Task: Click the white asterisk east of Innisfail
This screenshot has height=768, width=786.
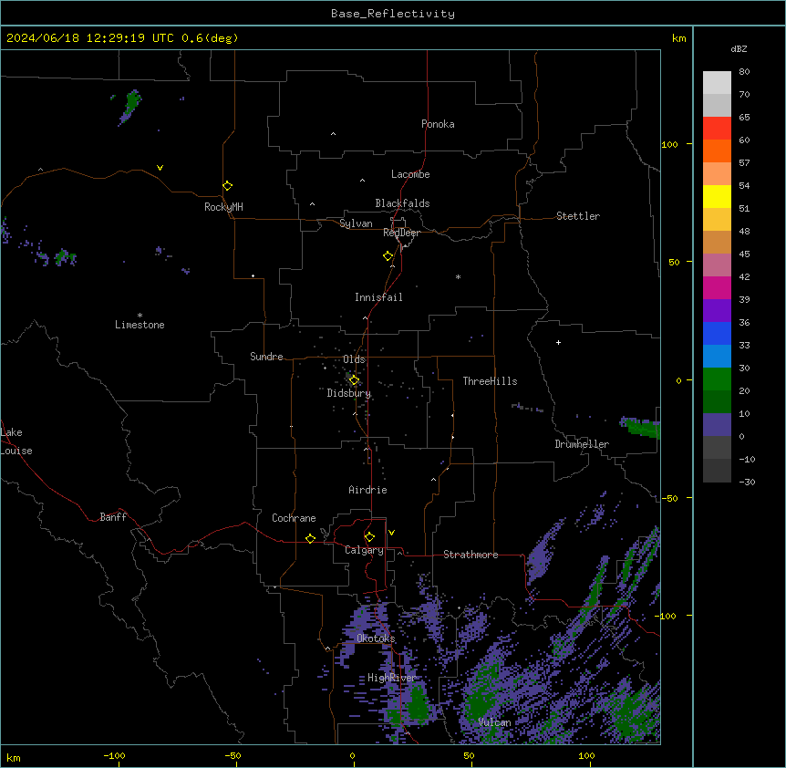Action: (x=458, y=276)
